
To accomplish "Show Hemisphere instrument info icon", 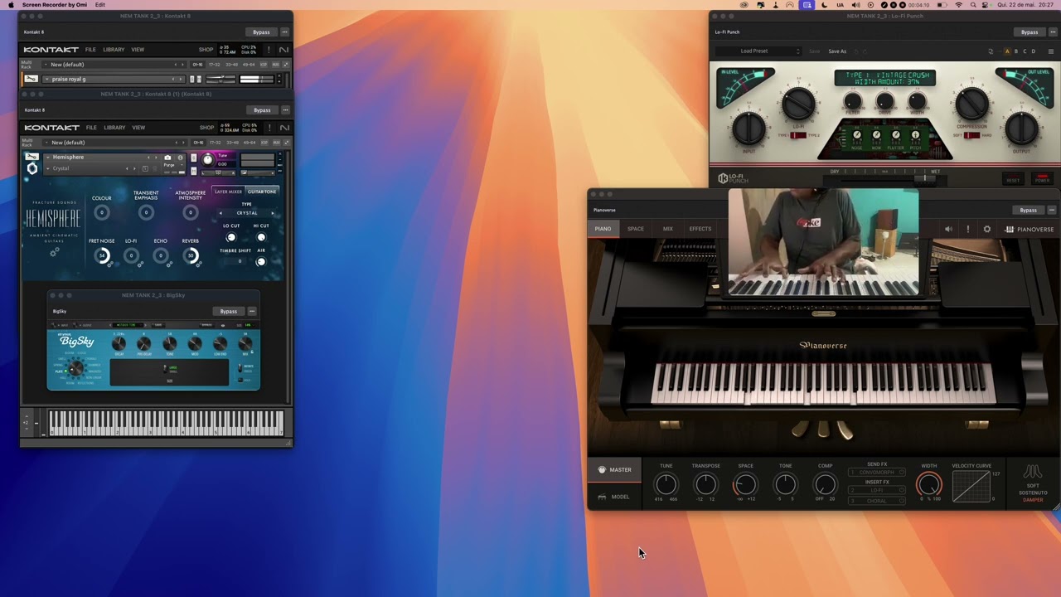I will pos(180,158).
